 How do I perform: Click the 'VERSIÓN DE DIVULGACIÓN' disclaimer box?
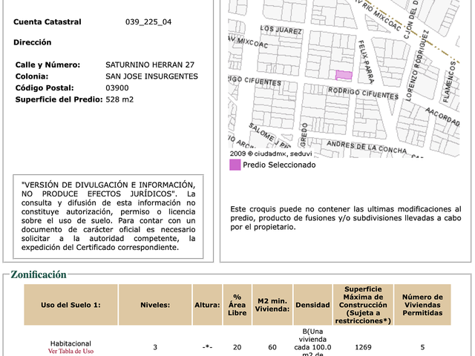[108, 217]
